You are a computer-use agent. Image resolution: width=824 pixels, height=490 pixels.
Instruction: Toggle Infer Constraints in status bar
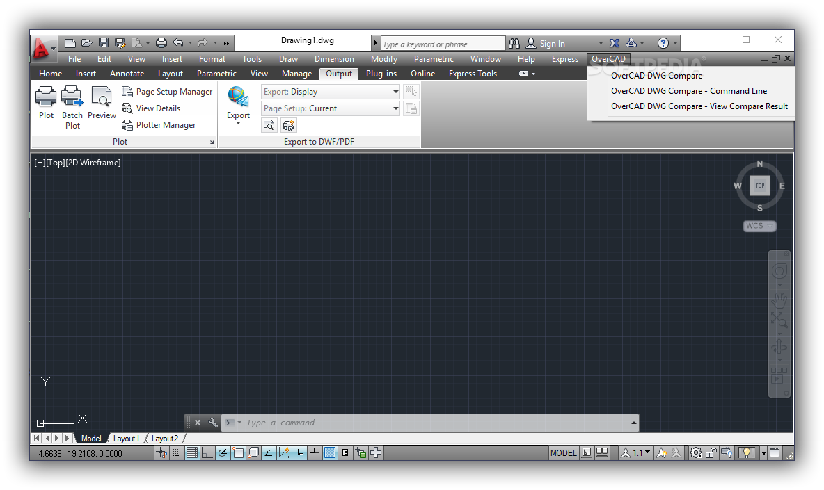(x=161, y=452)
